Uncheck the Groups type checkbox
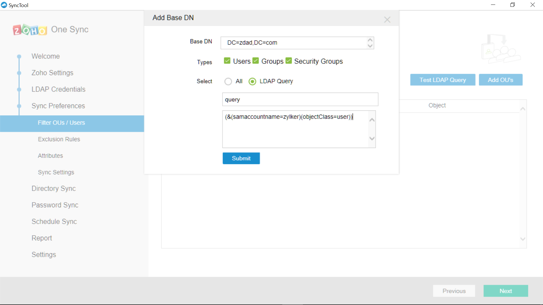Screen dimensions: 543x305 (x=256, y=61)
